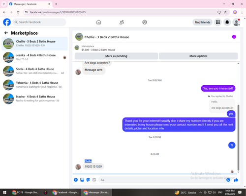Click Mark as pending button

(x=116, y=56)
